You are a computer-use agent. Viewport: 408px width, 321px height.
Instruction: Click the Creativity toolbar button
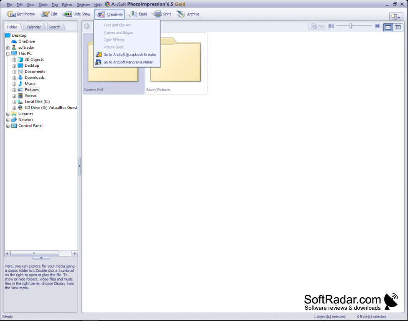coord(110,14)
